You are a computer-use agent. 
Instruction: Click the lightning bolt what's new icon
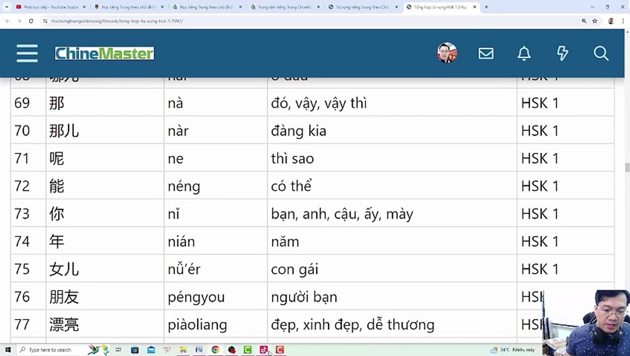click(x=563, y=53)
